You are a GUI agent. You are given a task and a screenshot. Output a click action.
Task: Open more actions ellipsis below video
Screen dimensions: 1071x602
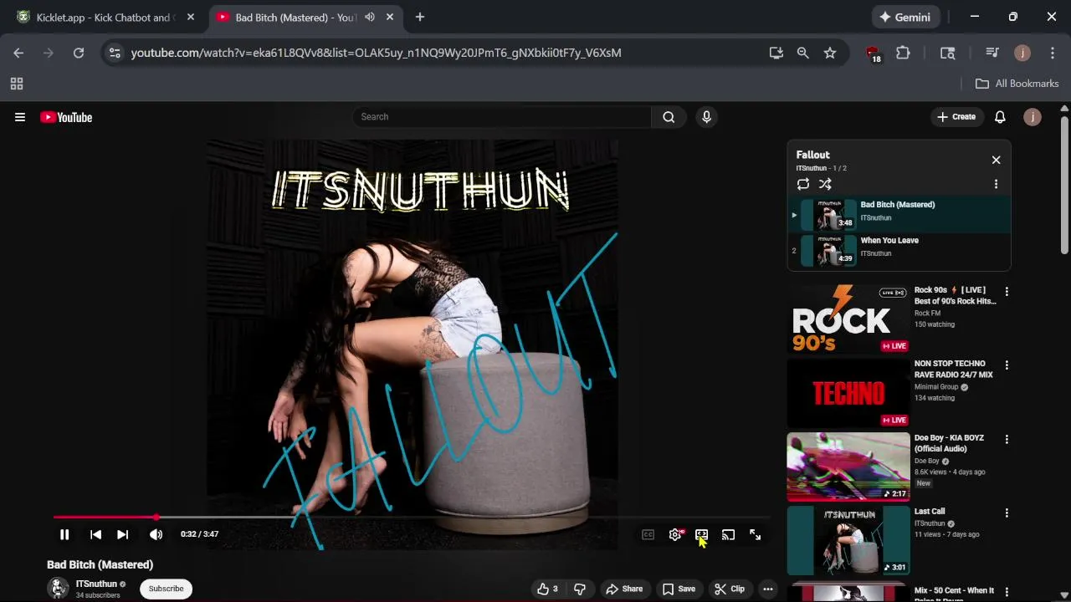767,589
